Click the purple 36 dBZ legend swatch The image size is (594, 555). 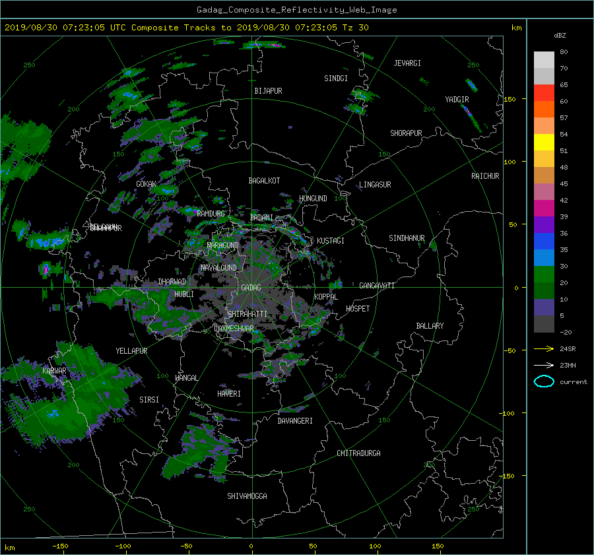pos(544,225)
